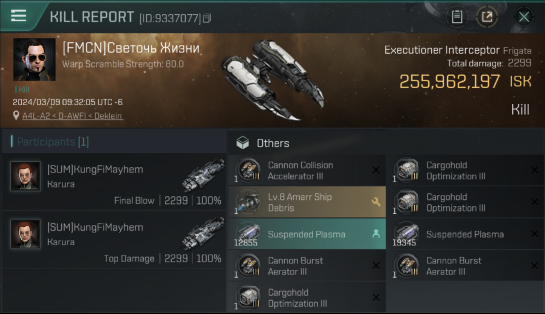545x314 pixels.
Task: Click the victim pilot portrait
Action: [34, 59]
